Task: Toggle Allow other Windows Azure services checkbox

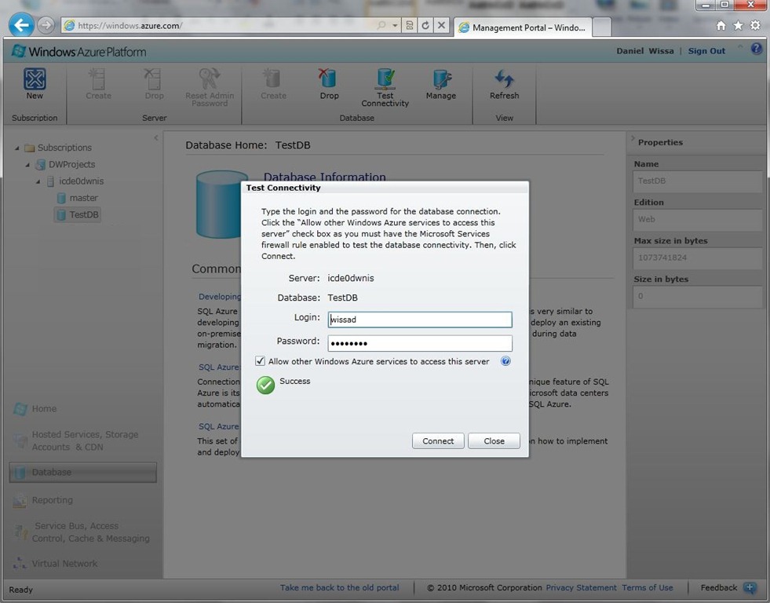Action: (261, 361)
